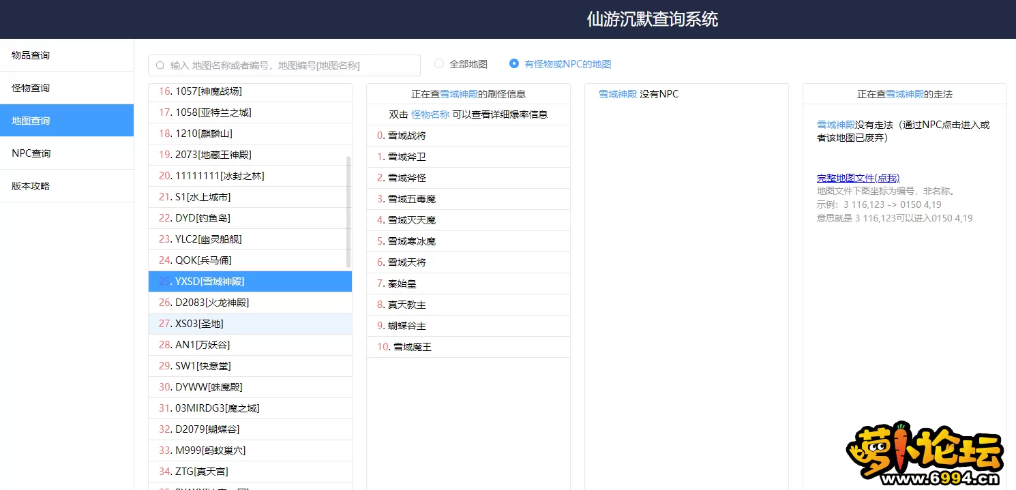The width and height of the screenshot is (1016, 490).
Task: Click monster 雪域寒冰魔 in list
Action: pyautogui.click(x=468, y=241)
